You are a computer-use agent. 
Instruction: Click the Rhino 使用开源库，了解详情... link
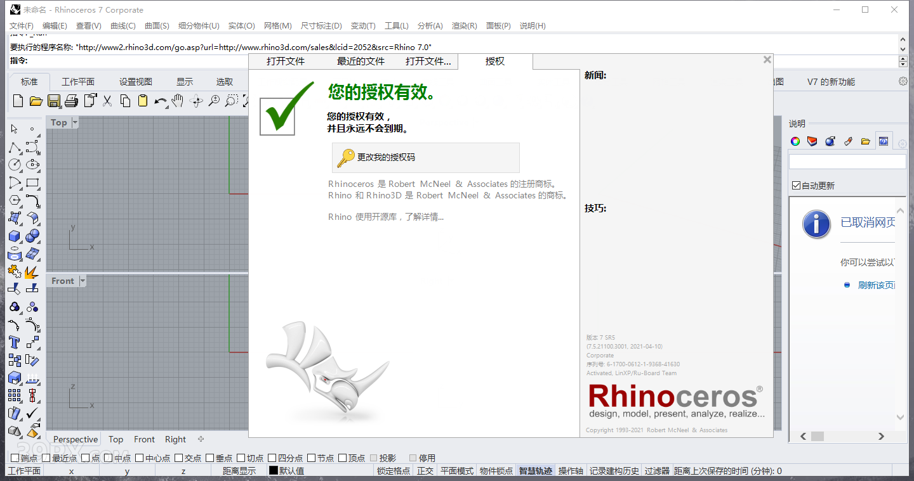pos(386,217)
